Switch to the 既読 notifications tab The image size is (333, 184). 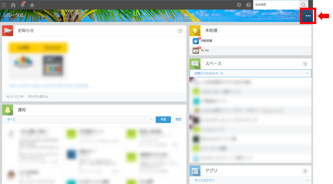[x=178, y=120]
